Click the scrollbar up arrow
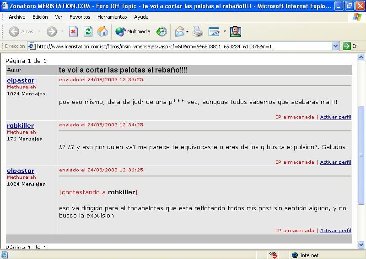This screenshot has height=259, width=366. point(361,57)
